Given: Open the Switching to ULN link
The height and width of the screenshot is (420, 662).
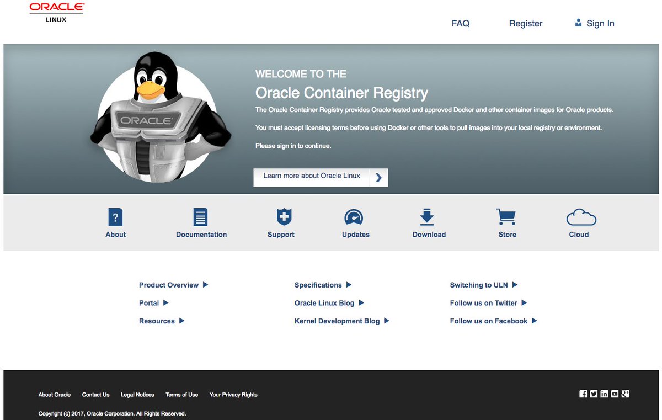Looking at the screenshot, I should click(479, 285).
